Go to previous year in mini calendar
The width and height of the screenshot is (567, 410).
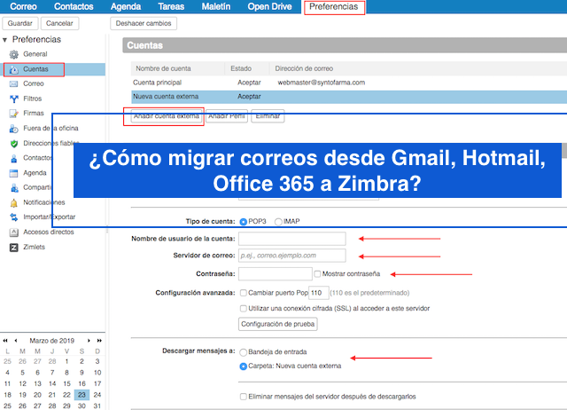point(5,341)
